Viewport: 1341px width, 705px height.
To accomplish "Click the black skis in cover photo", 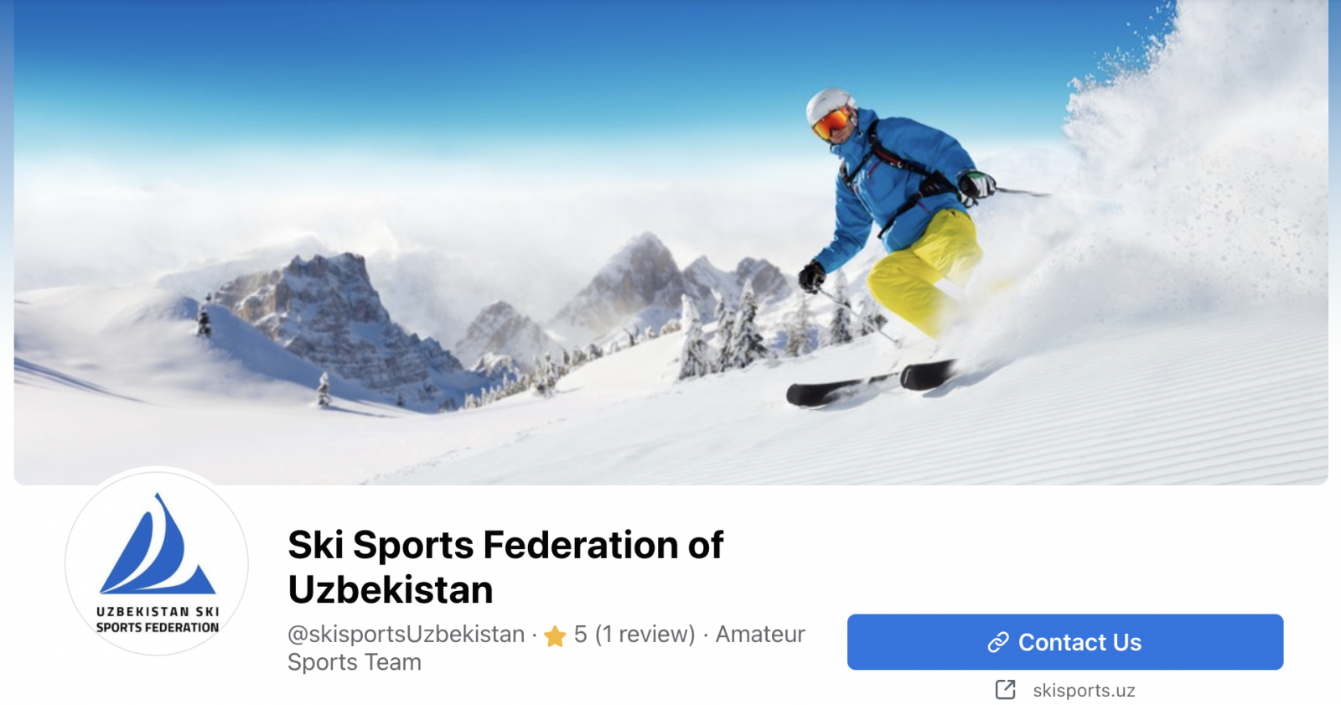I will tap(872, 383).
